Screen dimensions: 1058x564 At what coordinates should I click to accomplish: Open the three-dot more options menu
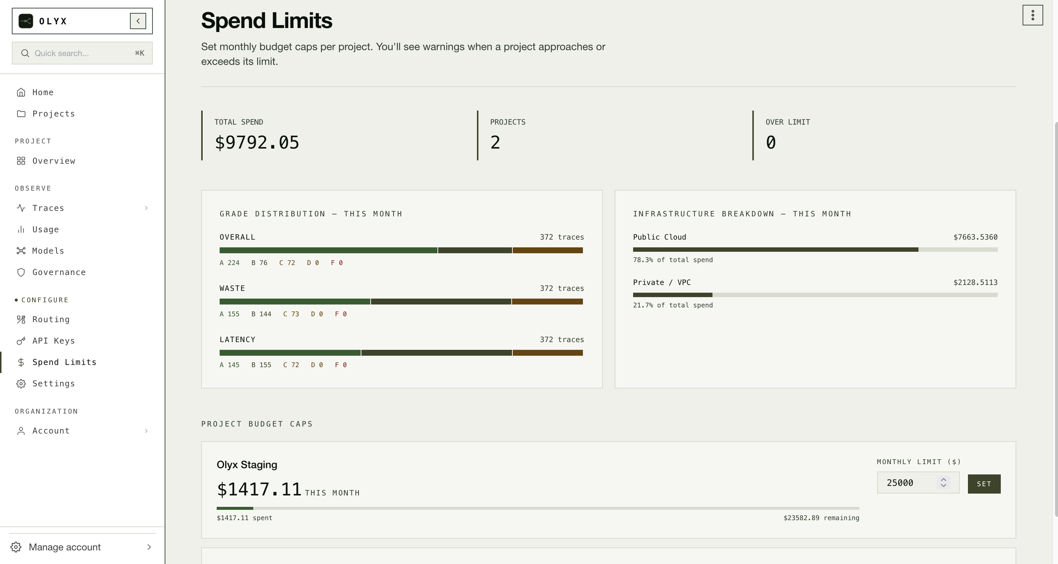click(x=1033, y=15)
